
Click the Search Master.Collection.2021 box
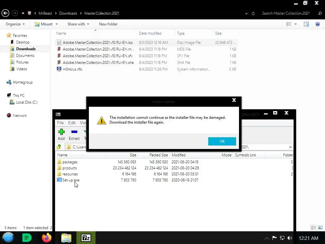tap(286, 13)
